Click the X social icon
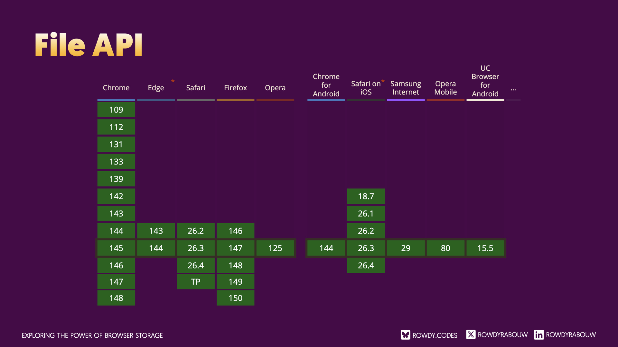 tap(471, 334)
